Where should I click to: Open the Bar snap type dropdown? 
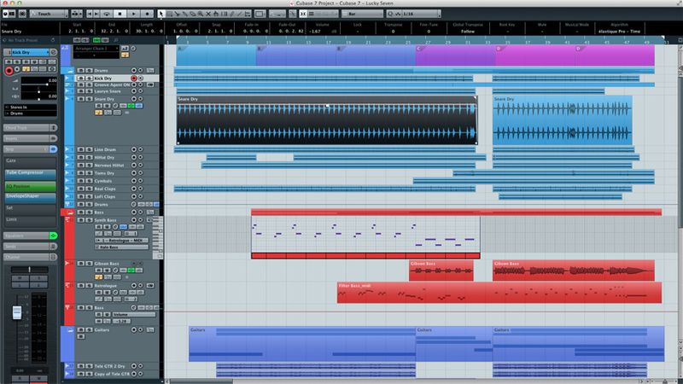362,14
